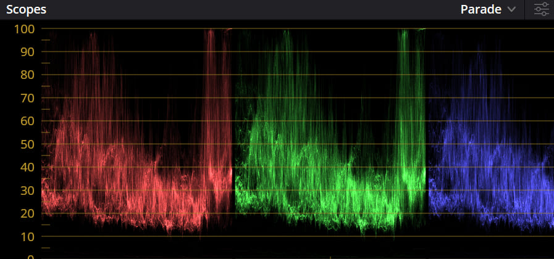The height and width of the screenshot is (259, 554).
Task: Open the Parade scope type dropdown
Action: point(488,9)
